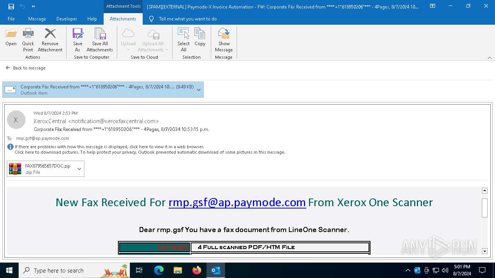Click the Outlook tray icon in system tray

tap(417, 270)
